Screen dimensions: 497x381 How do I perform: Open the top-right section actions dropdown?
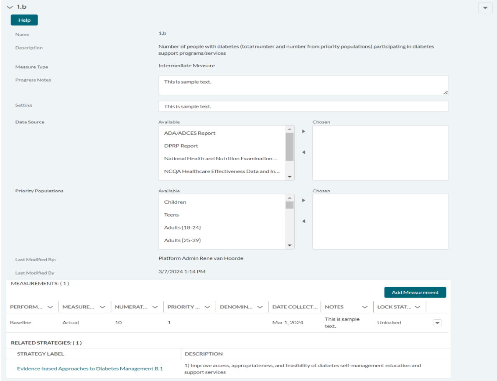click(485, 8)
